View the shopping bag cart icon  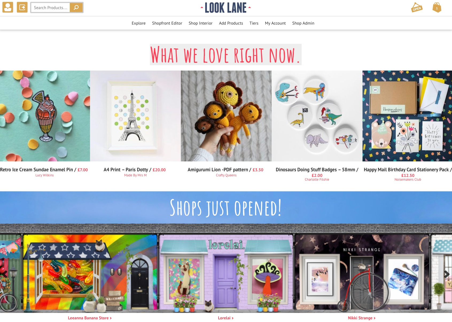click(437, 7)
